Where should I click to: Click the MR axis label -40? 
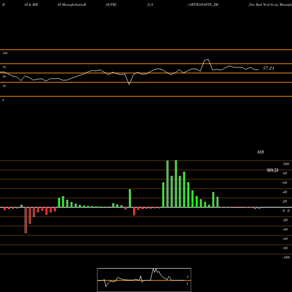tap(285, 230)
